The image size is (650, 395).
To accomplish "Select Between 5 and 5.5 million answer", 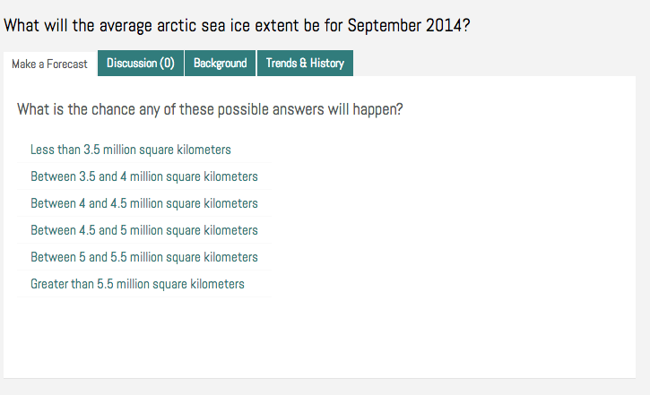I will click(144, 257).
